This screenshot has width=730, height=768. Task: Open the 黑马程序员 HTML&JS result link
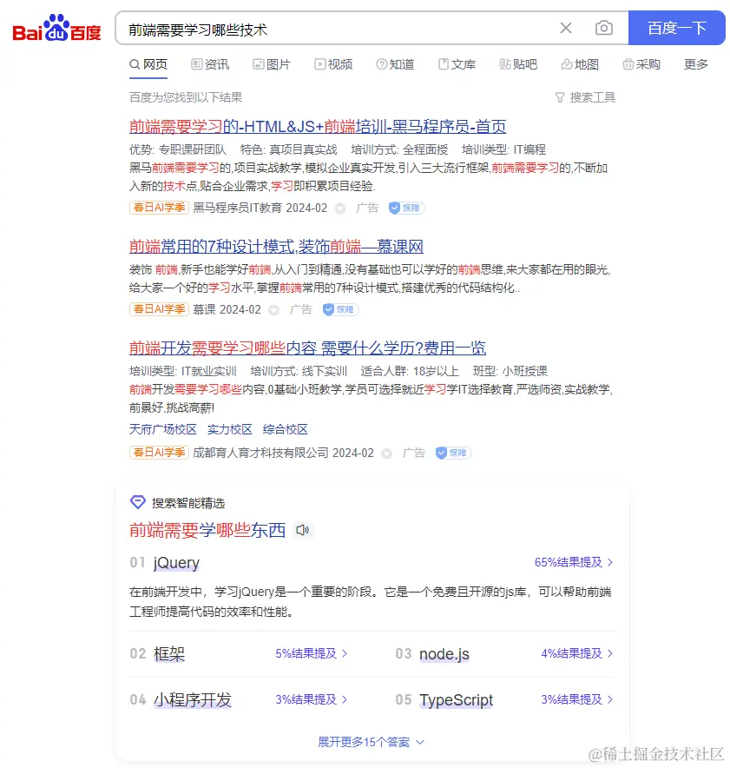pos(318,126)
